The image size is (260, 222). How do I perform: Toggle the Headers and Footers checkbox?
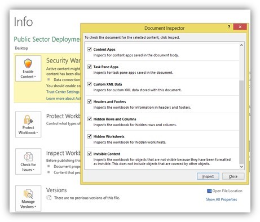90,101
